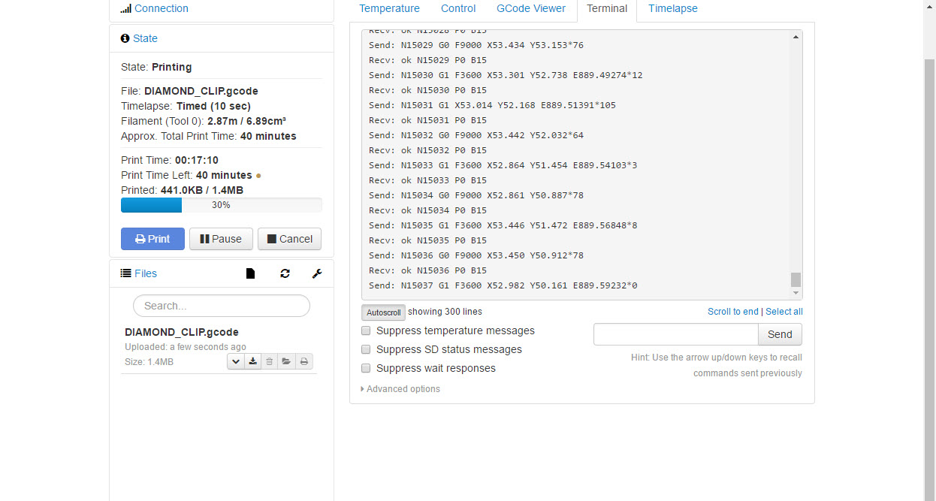Image resolution: width=936 pixels, height=501 pixels.
Task: Click printer icon for DIAMOND_CLIP.gcode
Action: (303, 362)
